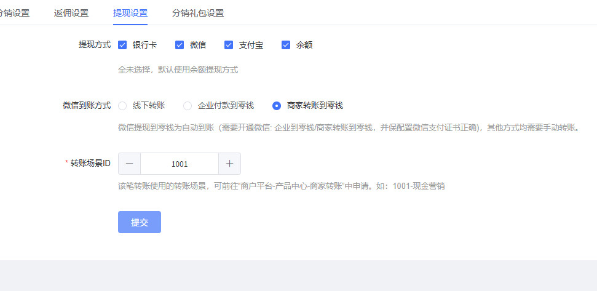Uncheck the 支付宝 checkbox

229,45
